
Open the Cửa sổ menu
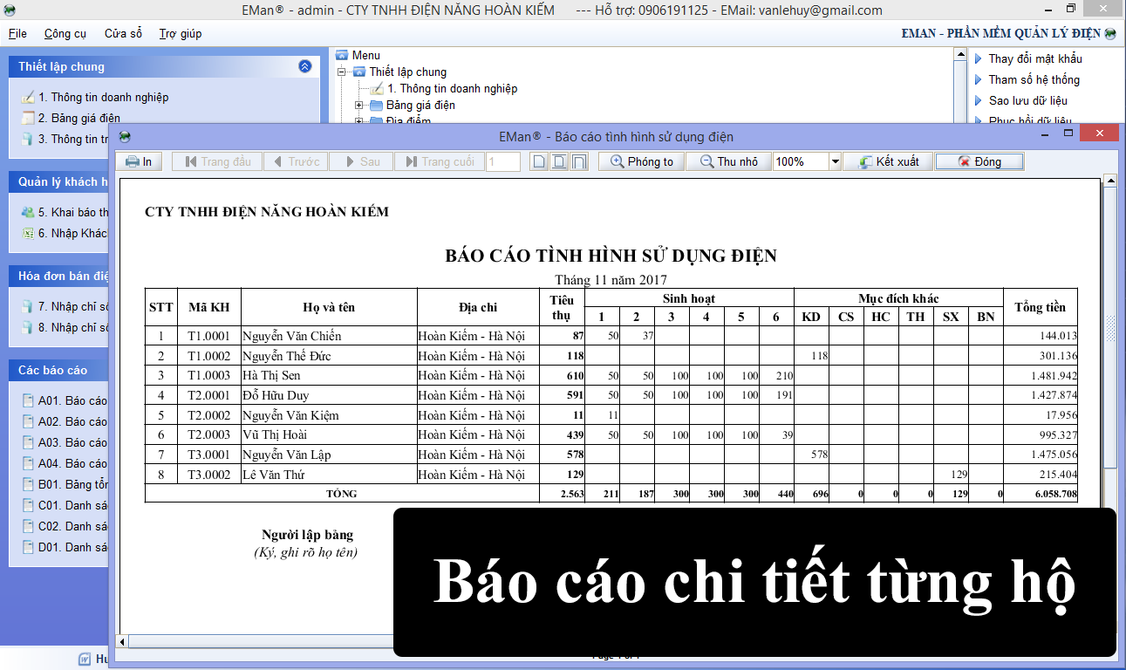123,33
